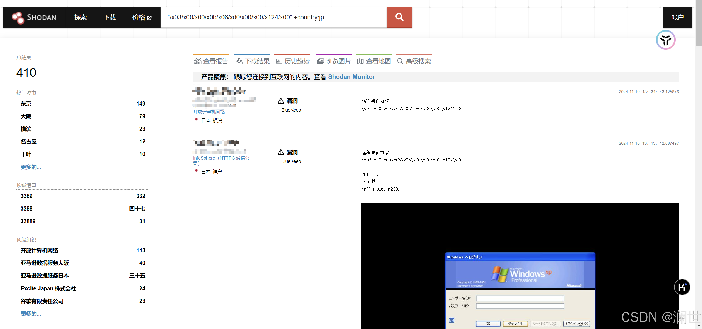
Task: Click the first result's BlueKeep warning triangle
Action: point(281,101)
